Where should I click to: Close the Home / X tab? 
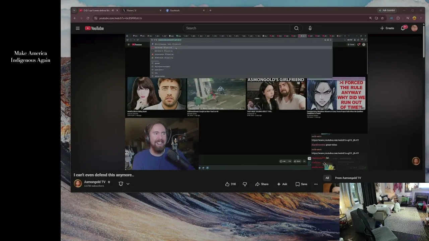point(161,10)
